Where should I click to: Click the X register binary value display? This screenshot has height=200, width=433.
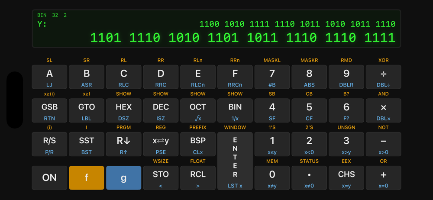pos(243,38)
